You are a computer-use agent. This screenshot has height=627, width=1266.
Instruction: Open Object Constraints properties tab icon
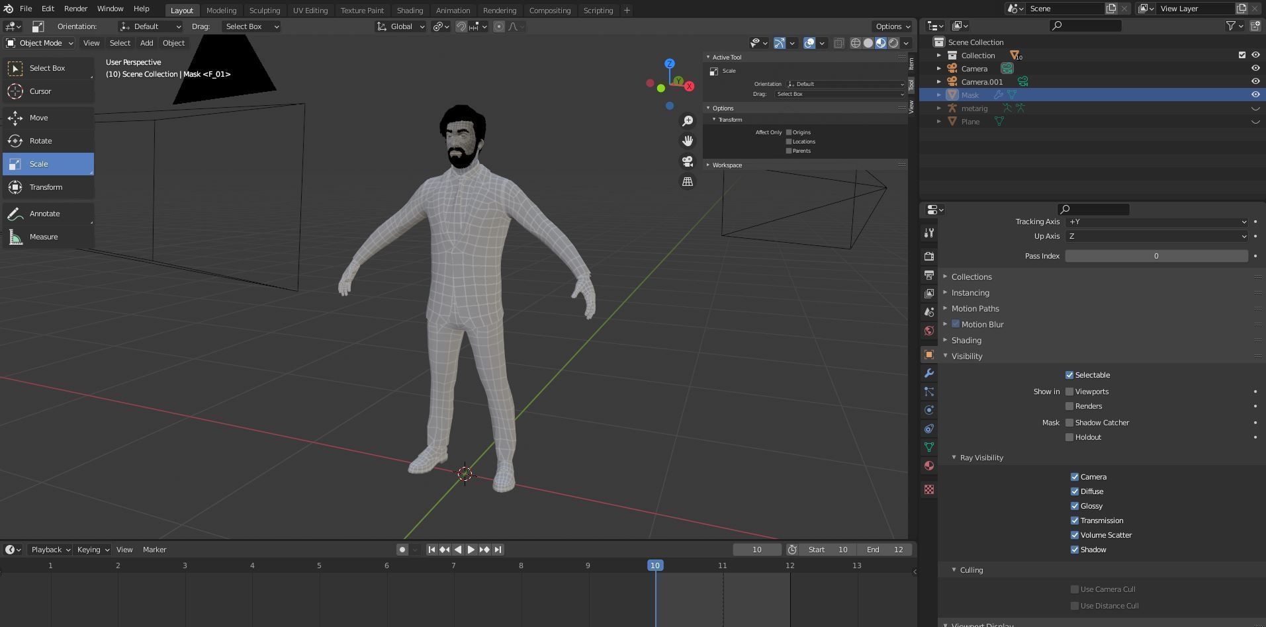(929, 429)
